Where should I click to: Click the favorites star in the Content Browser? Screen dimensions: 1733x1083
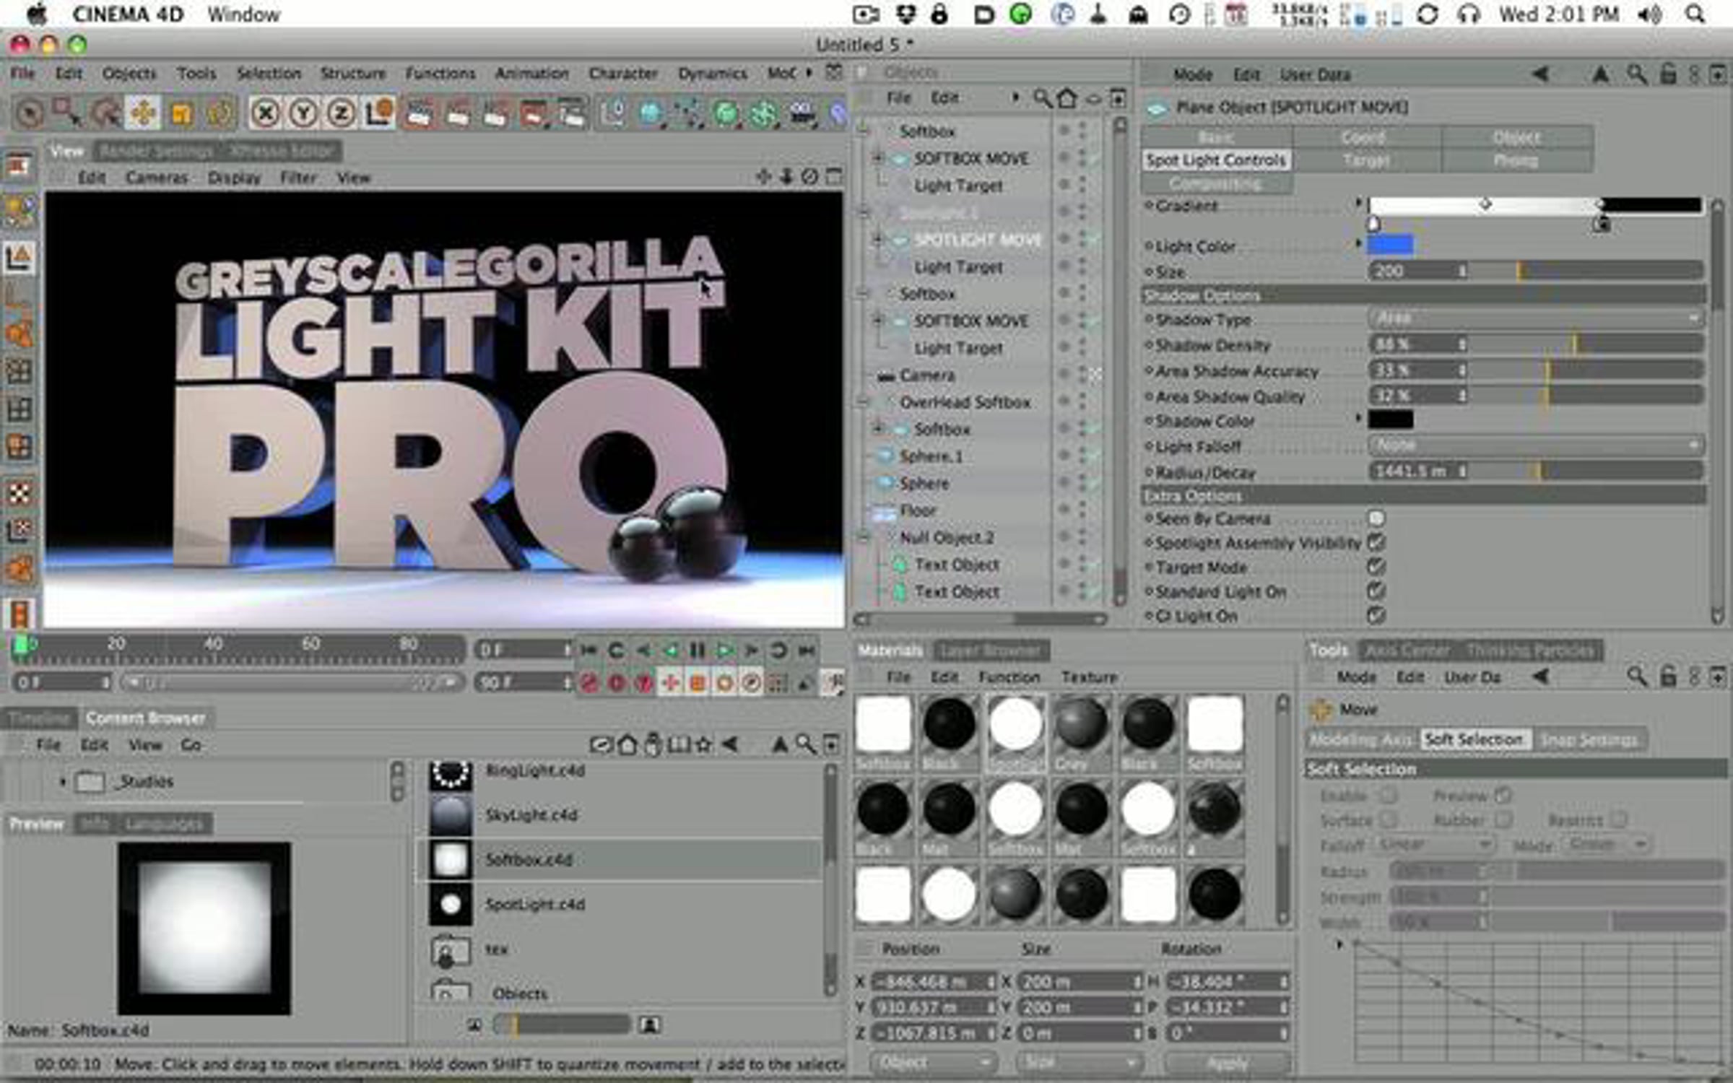[x=703, y=744]
